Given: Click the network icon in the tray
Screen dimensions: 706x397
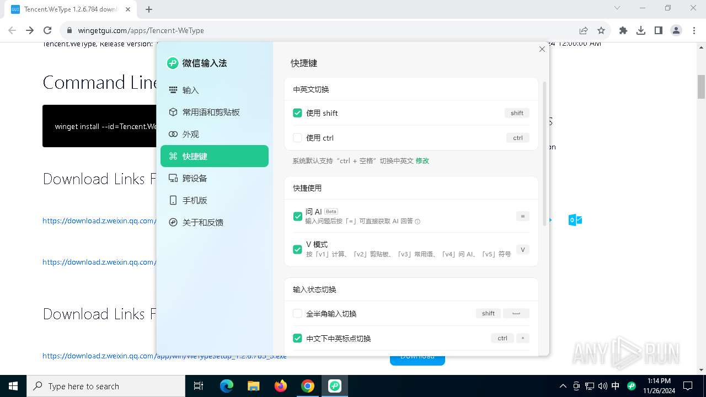Looking at the screenshot, I should (589, 386).
